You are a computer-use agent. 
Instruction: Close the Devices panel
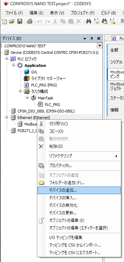[x=99, y=39]
